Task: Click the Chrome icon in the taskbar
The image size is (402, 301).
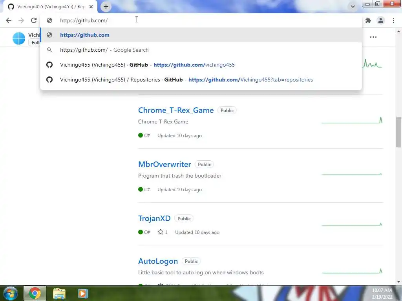Action: tap(35, 293)
